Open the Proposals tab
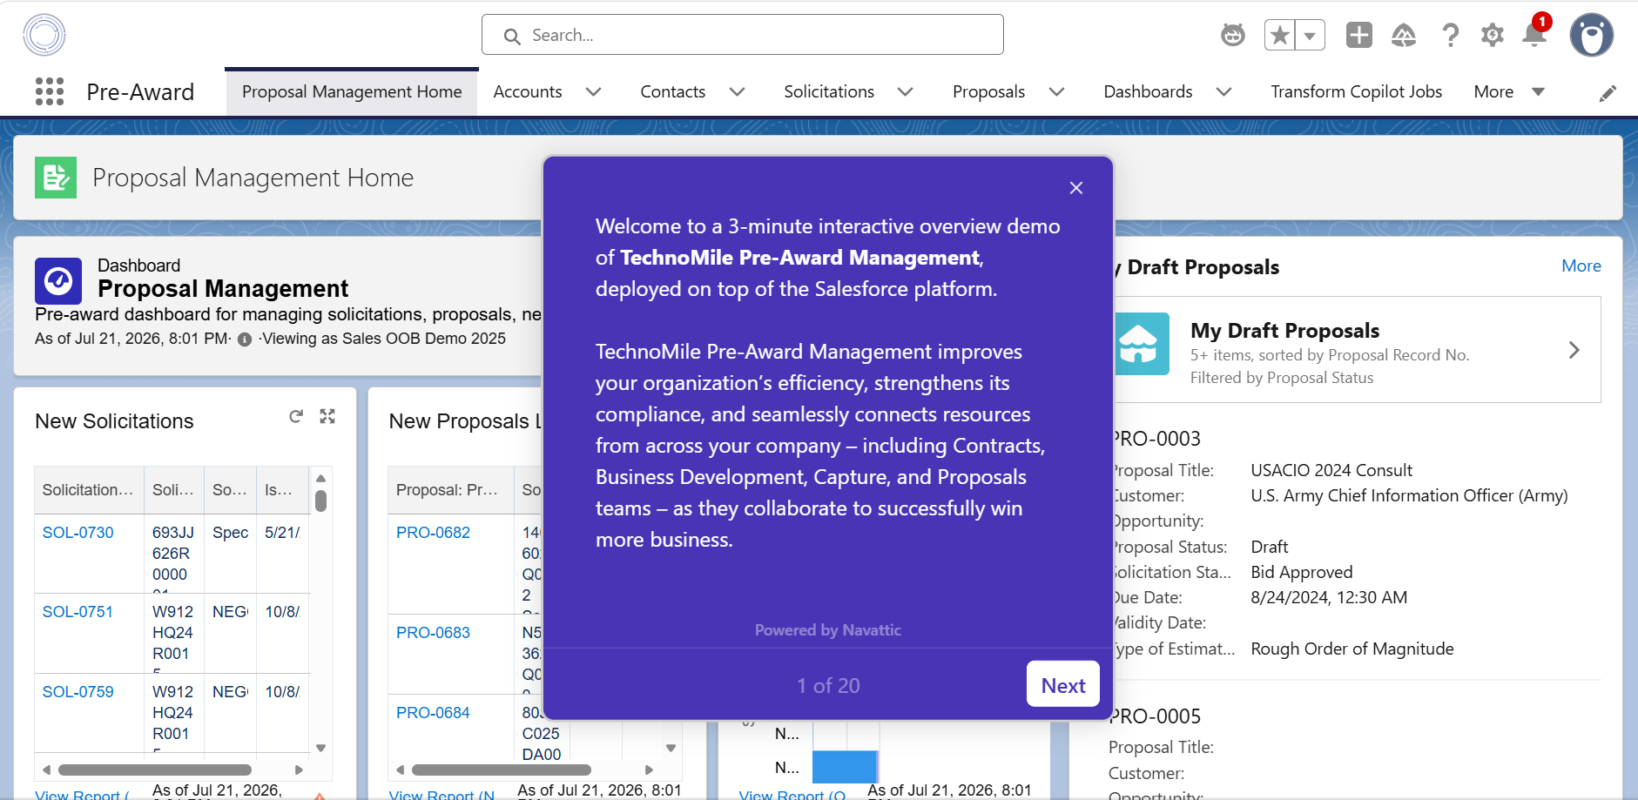 tap(989, 92)
